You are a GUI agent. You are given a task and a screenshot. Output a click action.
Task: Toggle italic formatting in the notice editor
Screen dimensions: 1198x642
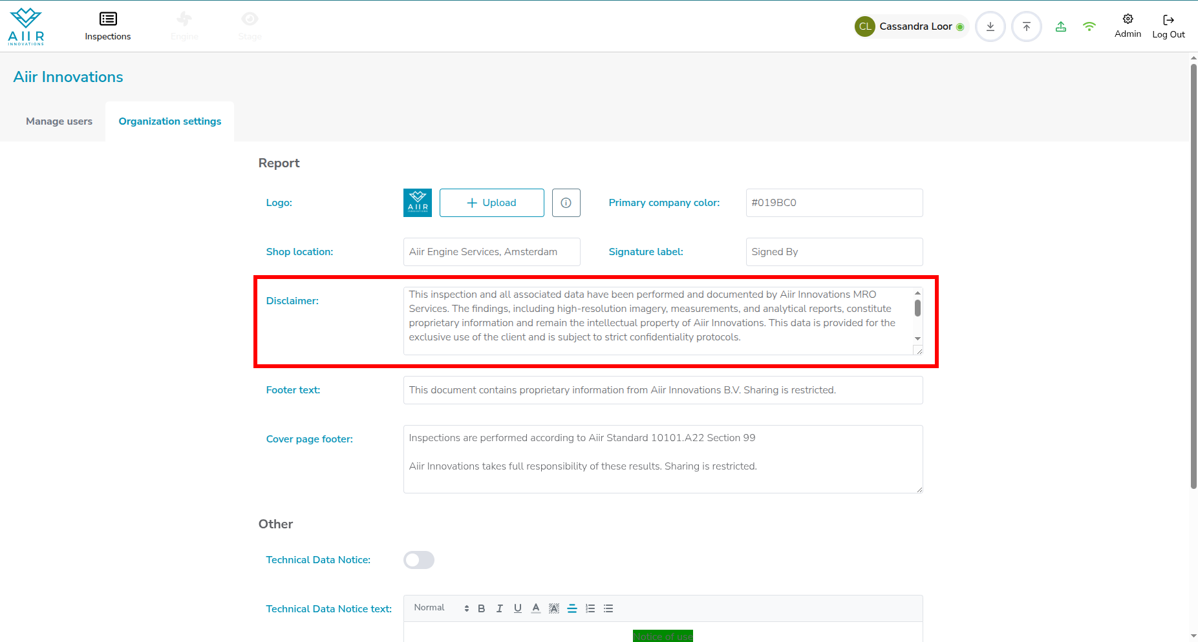pos(500,608)
